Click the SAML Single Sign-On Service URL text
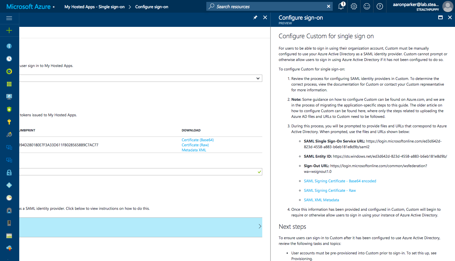Image resolution: width=455 pixels, height=261 pixels. pos(373,144)
